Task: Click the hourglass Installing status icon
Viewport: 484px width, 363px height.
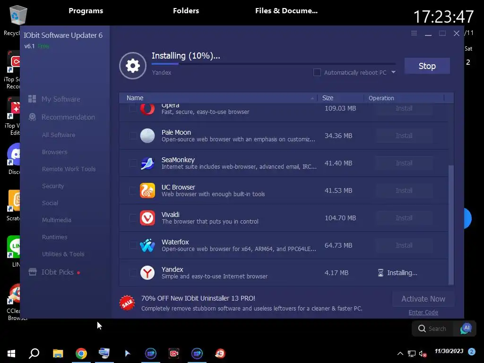Action: (380, 273)
